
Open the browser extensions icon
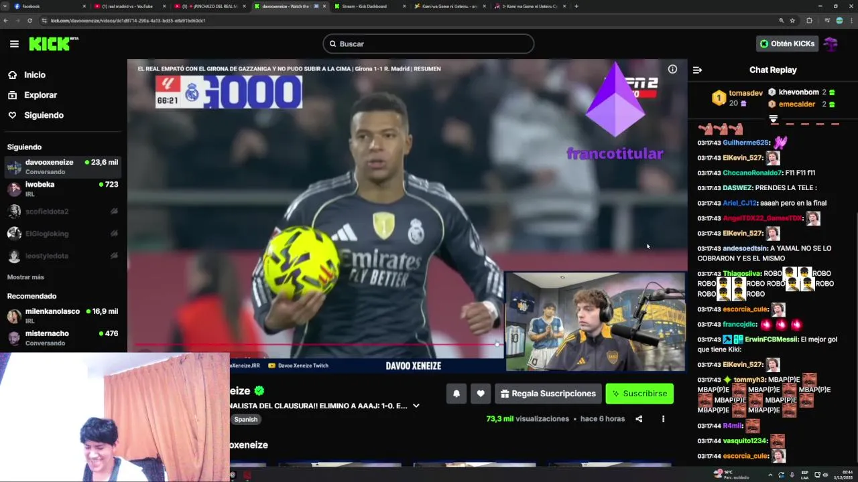(x=809, y=21)
